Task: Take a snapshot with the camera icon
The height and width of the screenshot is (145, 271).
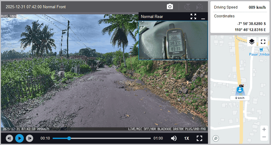Action: [170, 7]
